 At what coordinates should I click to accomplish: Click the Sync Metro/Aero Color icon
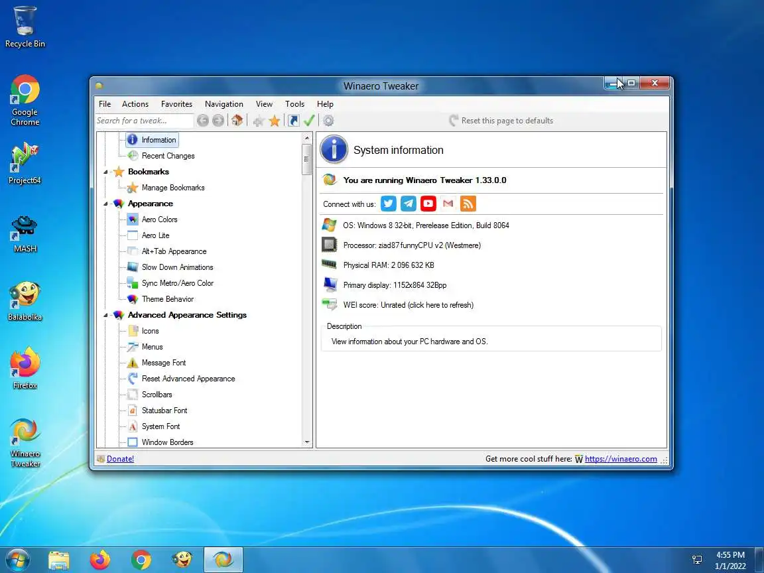[133, 283]
